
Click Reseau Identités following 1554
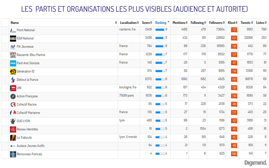[x=203, y=129]
